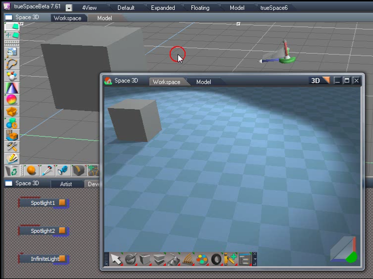Select the Spotlight1 node
Screen dimensions: 373x279
(x=43, y=203)
